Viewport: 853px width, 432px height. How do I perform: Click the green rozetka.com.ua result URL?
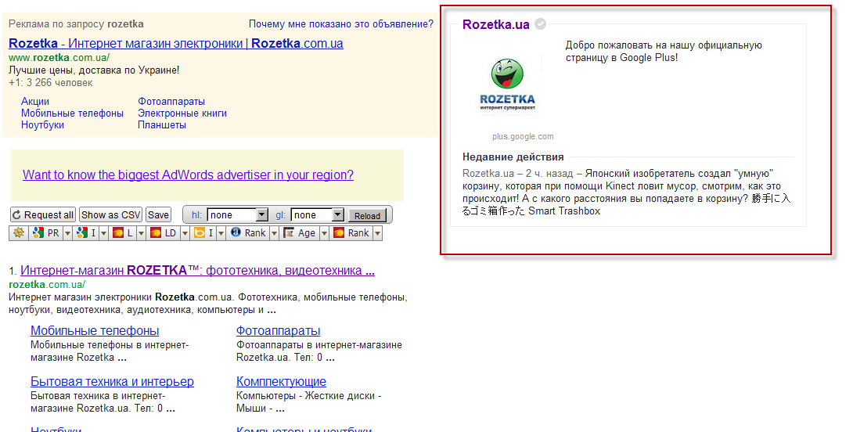pos(47,285)
